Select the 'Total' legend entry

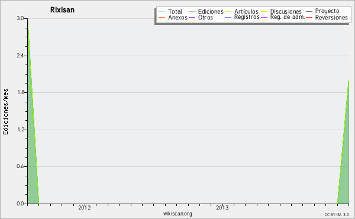click(x=175, y=11)
